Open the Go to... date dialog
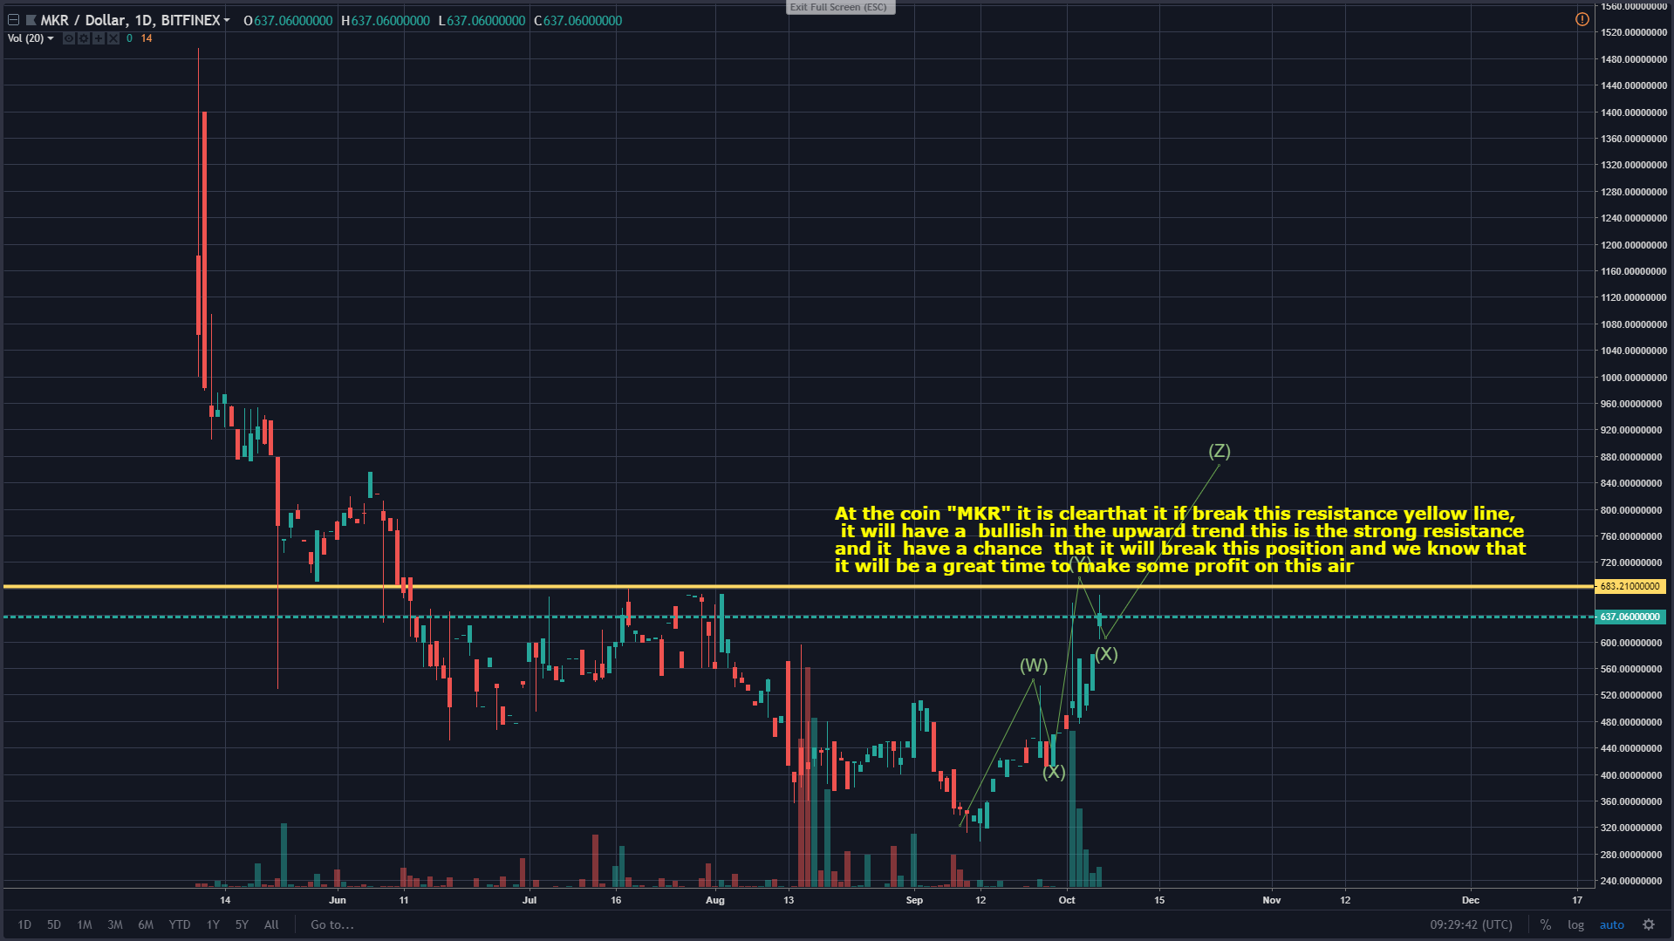This screenshot has width=1674, height=941. (x=332, y=924)
